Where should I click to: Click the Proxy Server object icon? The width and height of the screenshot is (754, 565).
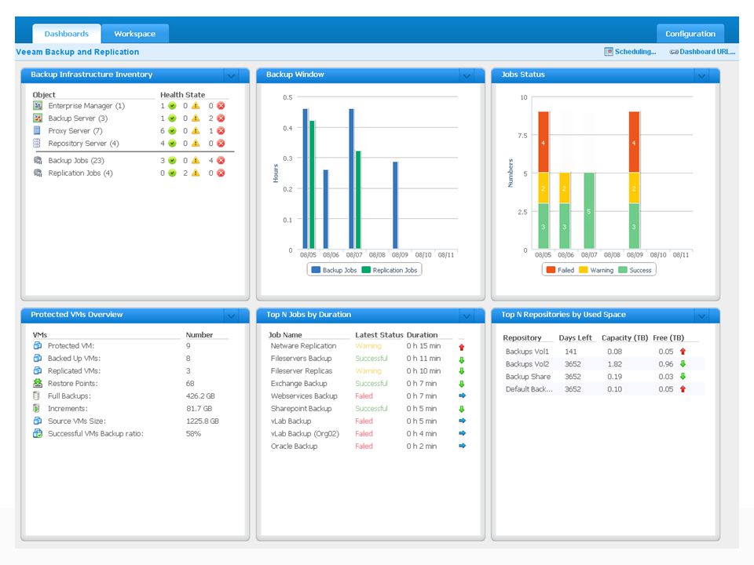point(37,131)
